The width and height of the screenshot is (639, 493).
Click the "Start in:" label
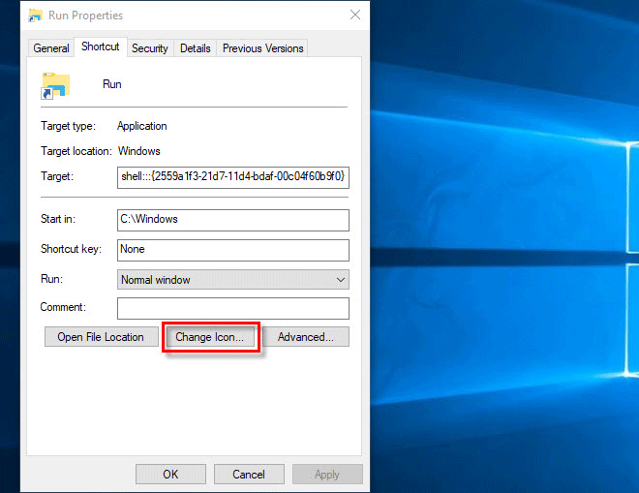[x=58, y=219]
